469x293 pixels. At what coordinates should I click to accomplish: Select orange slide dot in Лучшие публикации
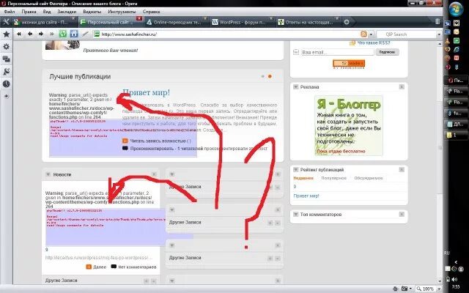click(x=270, y=76)
